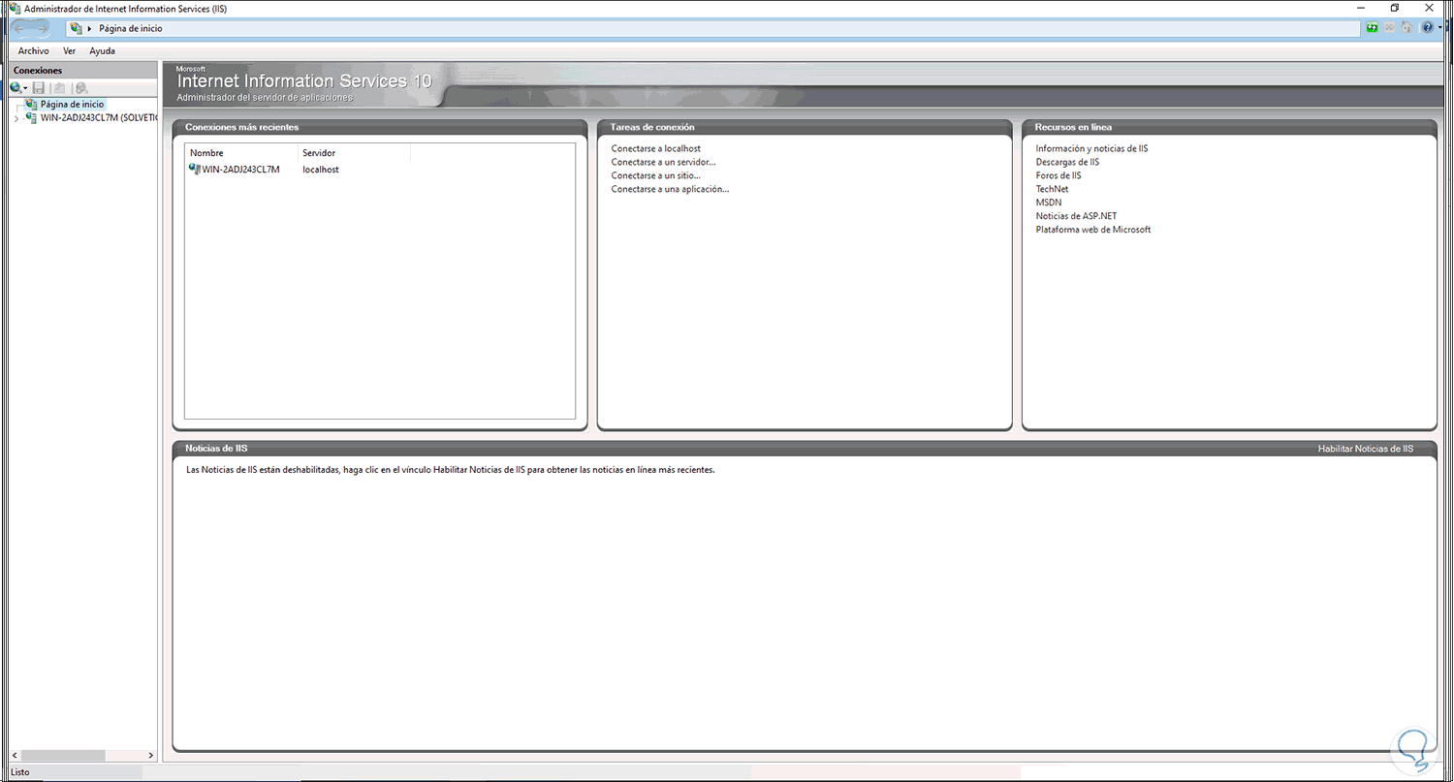
Task: Click the Nombre column header
Action: [241, 153]
